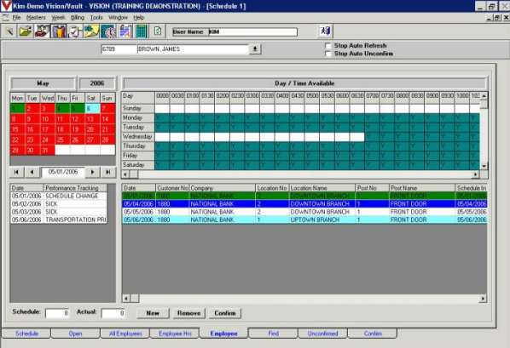Select 05/05/2006 DOWNTOWN BRANCH schedule row
Screen dimensions: 510x348
click(x=304, y=212)
